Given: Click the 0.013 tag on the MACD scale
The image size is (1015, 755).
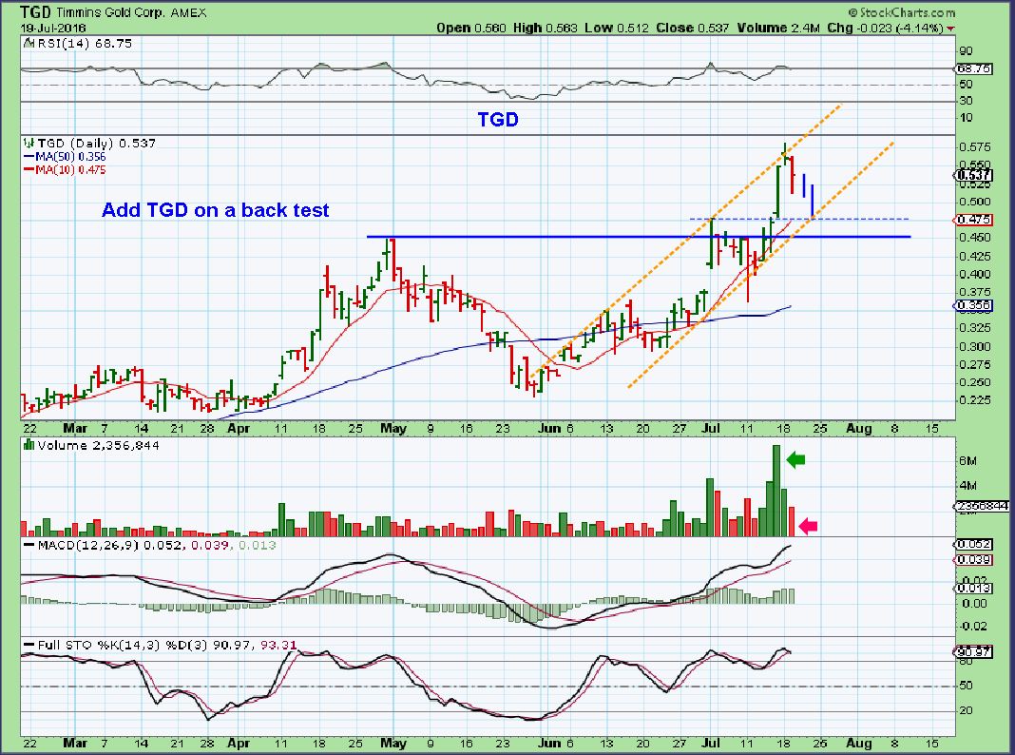Looking at the screenshot, I should click(x=973, y=588).
